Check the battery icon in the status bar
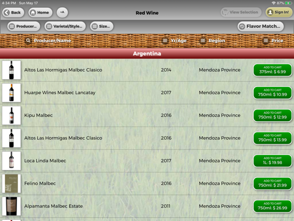The image size is (294, 221). point(288,3)
